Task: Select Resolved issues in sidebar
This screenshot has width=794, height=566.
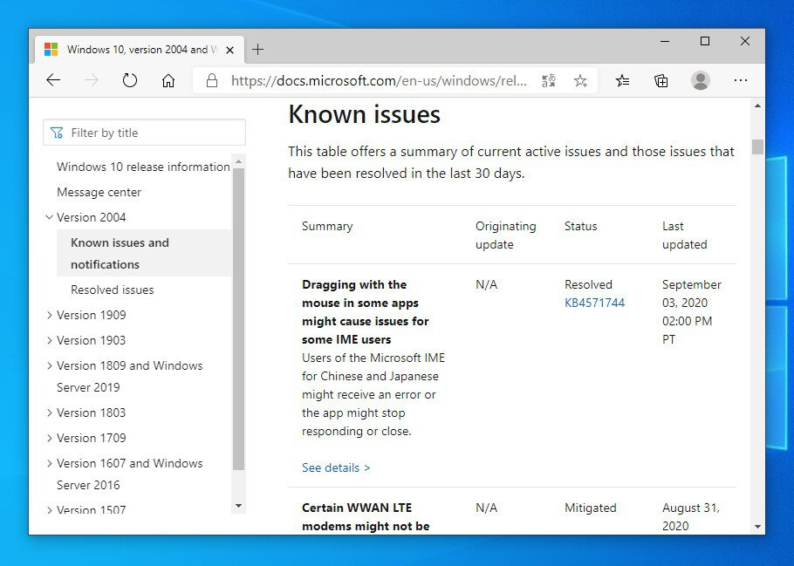Action: coord(112,290)
